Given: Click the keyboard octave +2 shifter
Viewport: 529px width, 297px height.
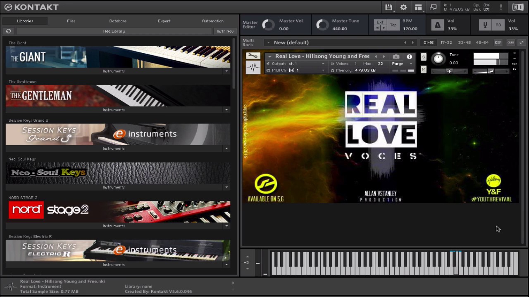Looking at the screenshot, I should (x=246, y=263).
